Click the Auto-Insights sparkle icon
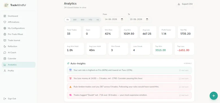Screen dimensions: 220x103 [x=68, y=63]
